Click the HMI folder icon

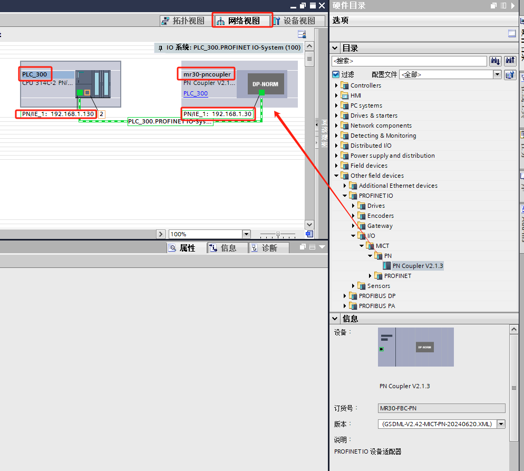tap(345, 95)
